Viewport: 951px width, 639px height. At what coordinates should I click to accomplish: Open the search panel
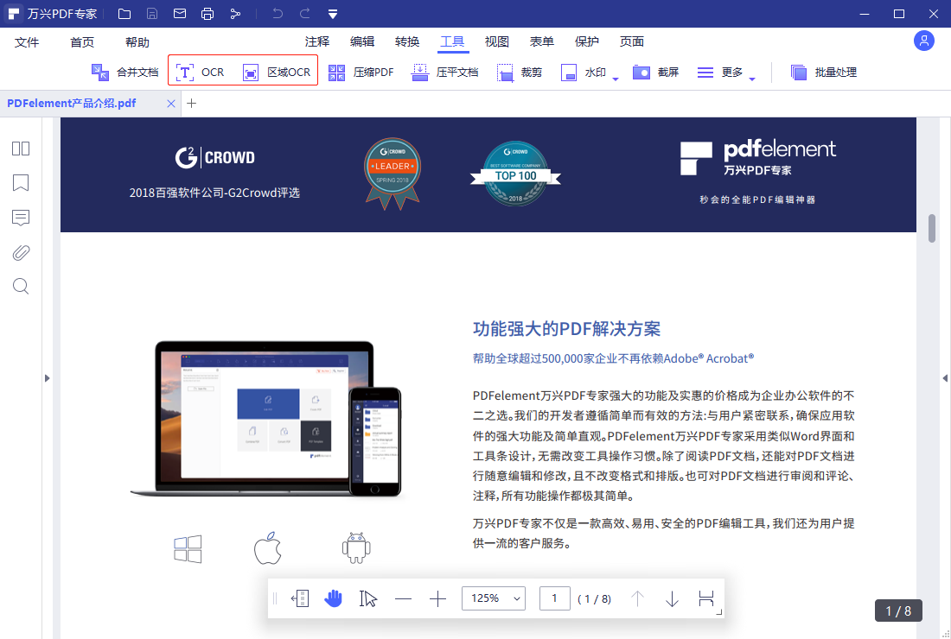20,286
